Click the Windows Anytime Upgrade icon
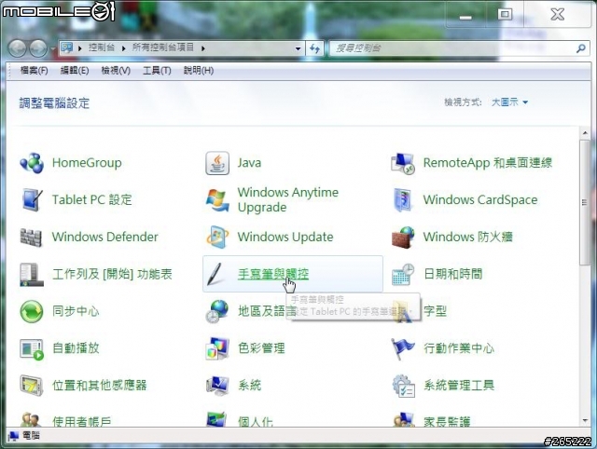This screenshot has width=597, height=449. coord(217,200)
